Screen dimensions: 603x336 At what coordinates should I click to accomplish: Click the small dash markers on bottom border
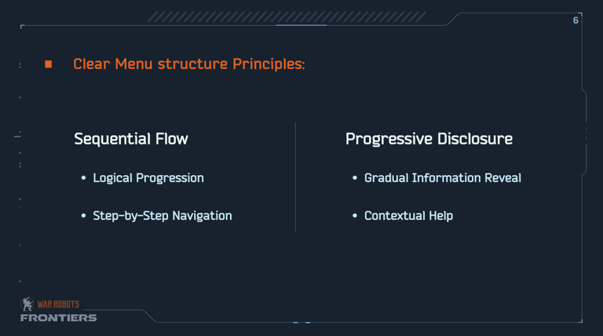pyautogui.click(x=301, y=322)
